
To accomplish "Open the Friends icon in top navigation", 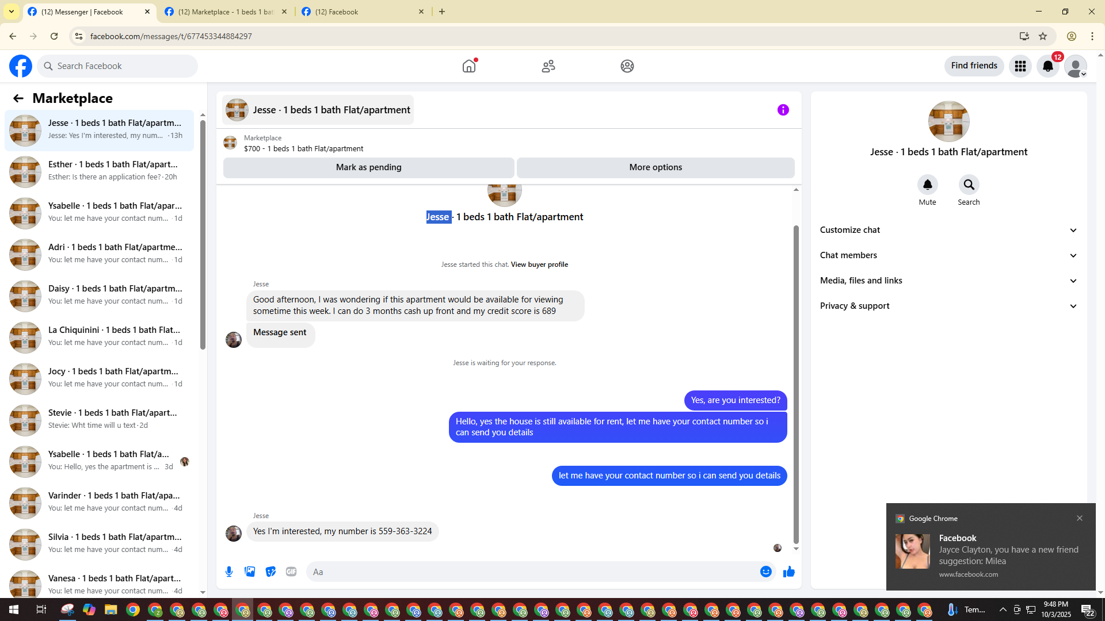I will (x=548, y=66).
